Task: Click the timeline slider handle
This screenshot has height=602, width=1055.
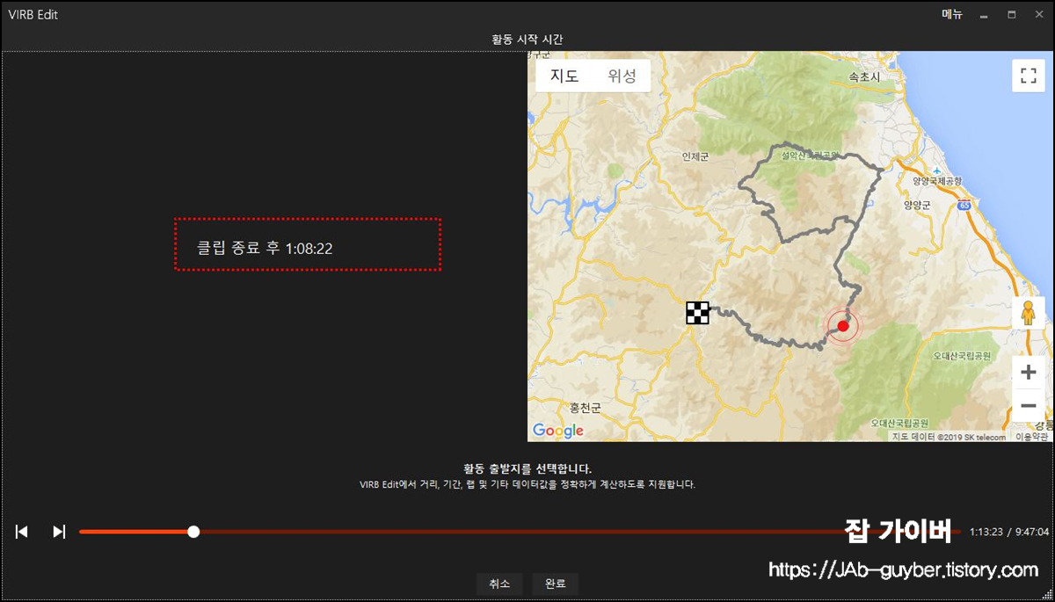Action: 193,532
